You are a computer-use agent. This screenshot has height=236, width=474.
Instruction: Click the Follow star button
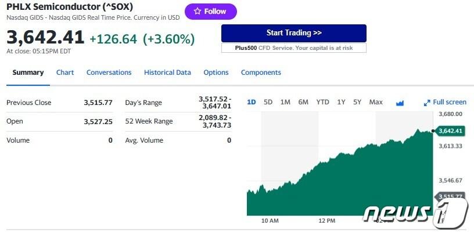pos(210,12)
